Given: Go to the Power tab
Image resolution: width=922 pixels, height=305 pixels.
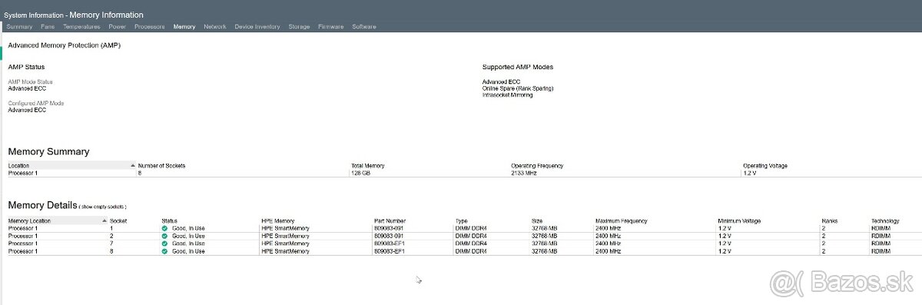Looking at the screenshot, I should (x=118, y=27).
